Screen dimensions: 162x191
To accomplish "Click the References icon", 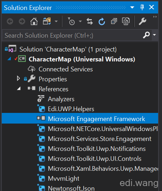I will 32,88.
